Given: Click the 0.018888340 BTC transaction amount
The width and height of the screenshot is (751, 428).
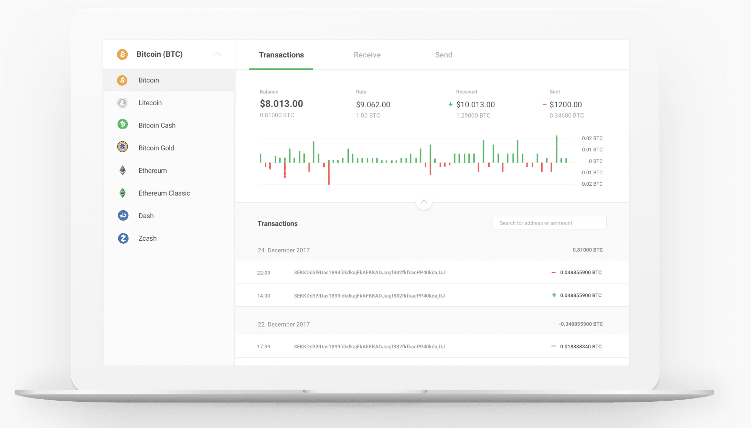Looking at the screenshot, I should [581, 346].
